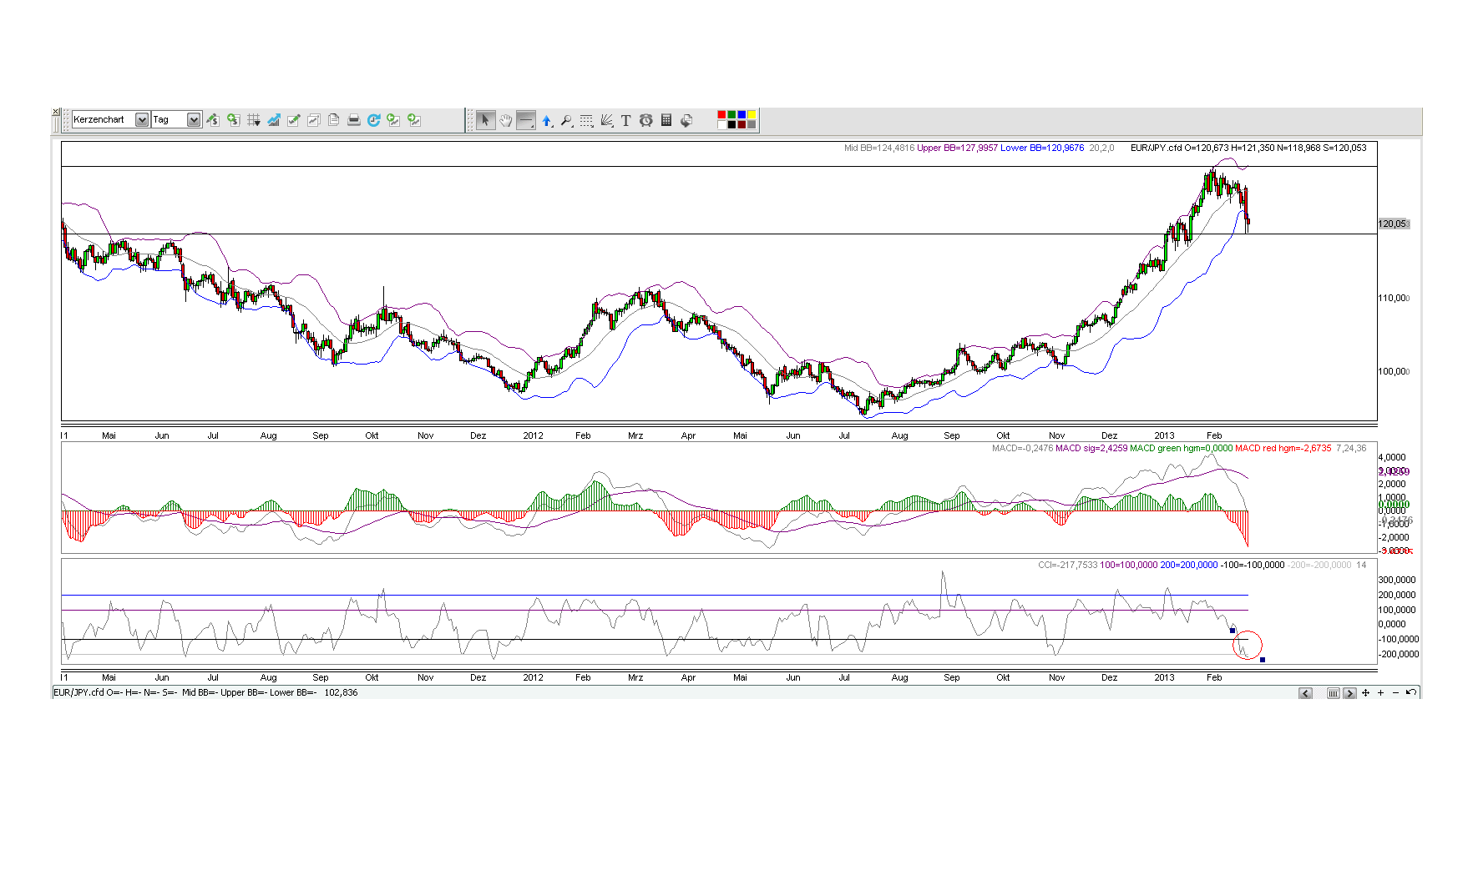Pick the green color swatch
This screenshot has height=870, width=1473.
[x=731, y=114]
